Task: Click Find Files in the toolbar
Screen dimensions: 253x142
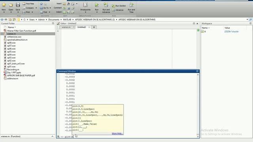Action: pos(28,4)
